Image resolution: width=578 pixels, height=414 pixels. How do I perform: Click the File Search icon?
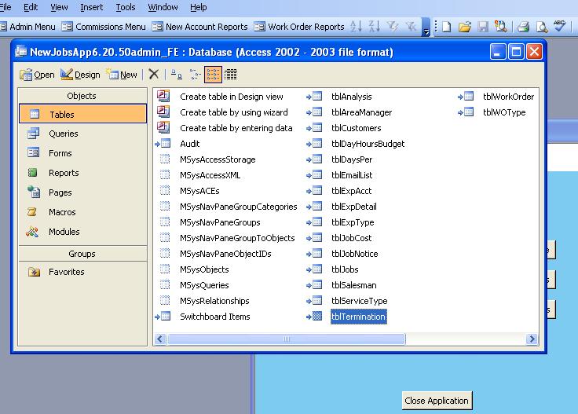coord(500,27)
